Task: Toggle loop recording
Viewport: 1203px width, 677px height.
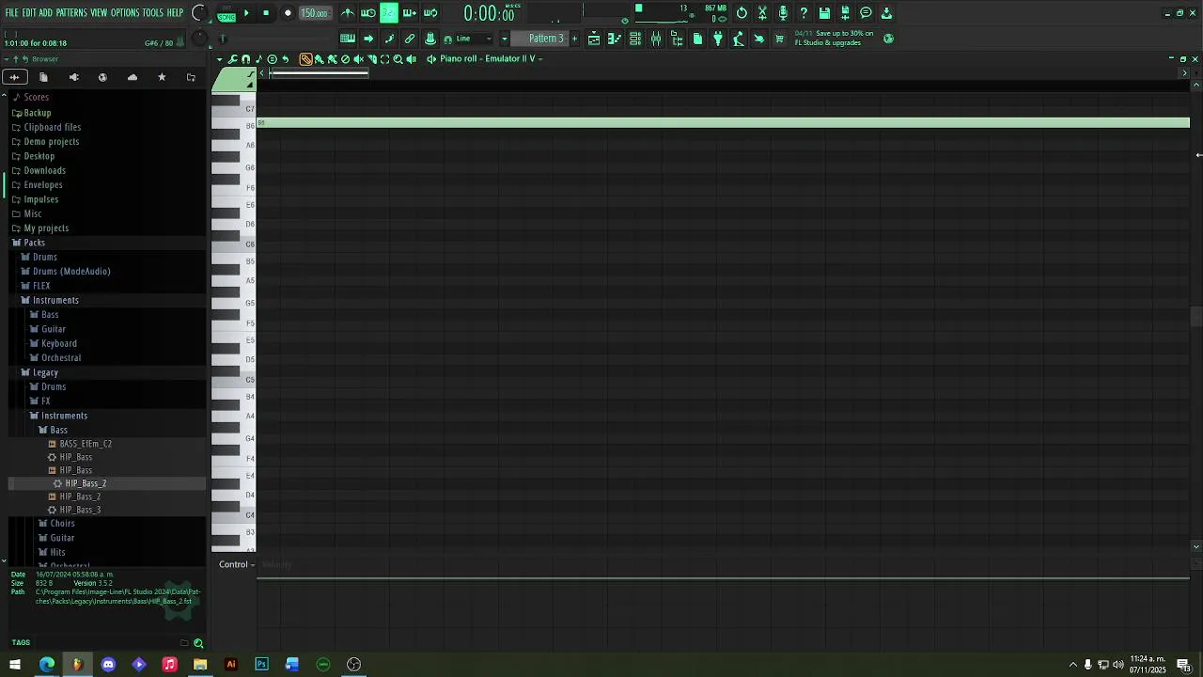Action: click(430, 13)
